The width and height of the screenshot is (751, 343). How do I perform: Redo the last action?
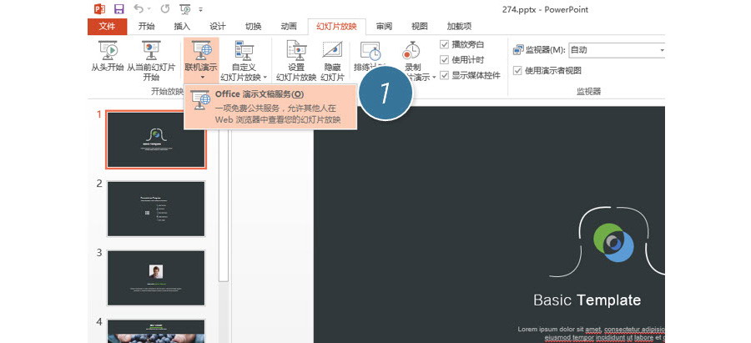point(165,8)
